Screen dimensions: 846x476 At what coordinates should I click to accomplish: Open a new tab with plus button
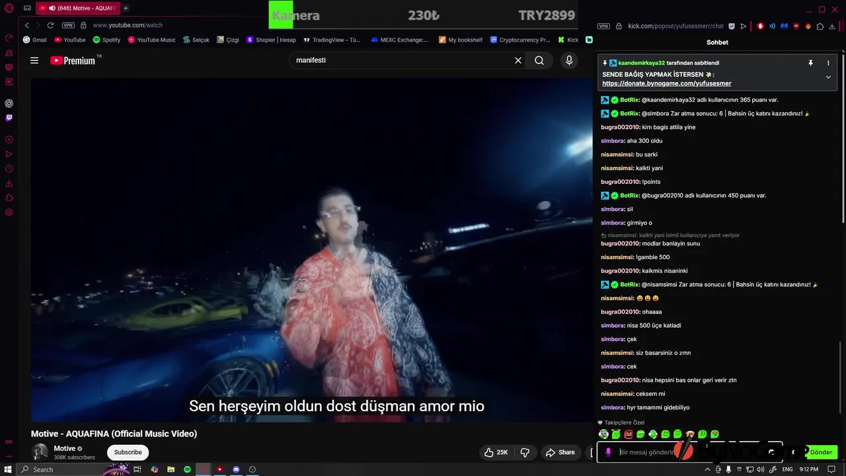pyautogui.click(x=126, y=8)
